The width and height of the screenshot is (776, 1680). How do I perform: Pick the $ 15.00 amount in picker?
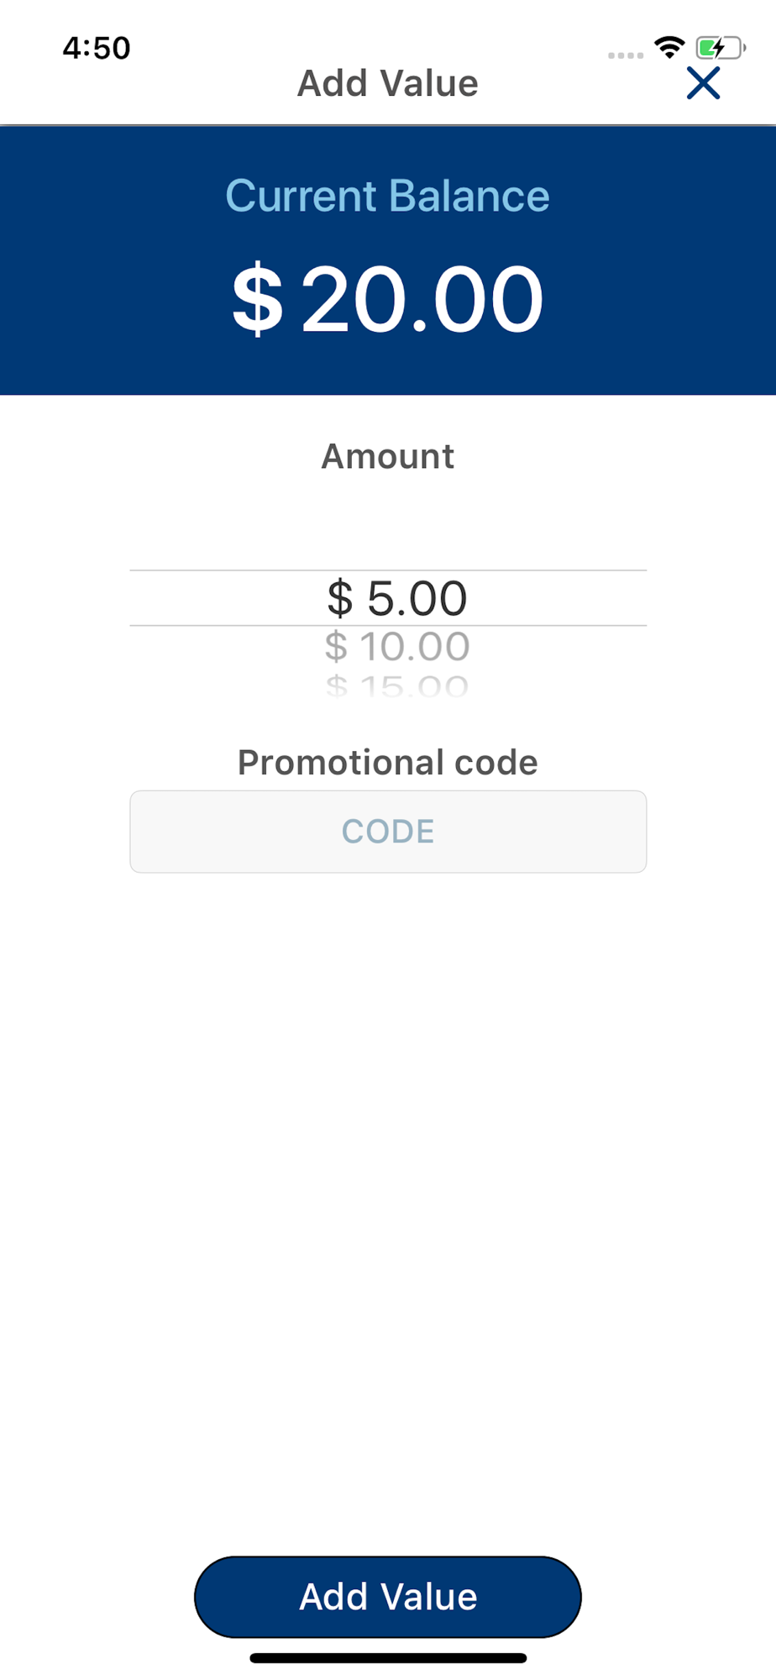(397, 687)
